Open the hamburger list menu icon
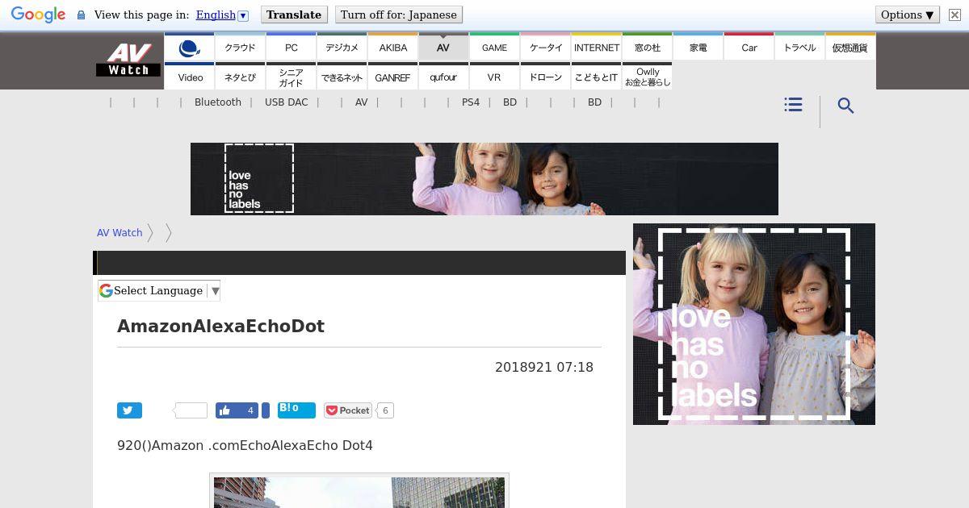969x508 pixels. [793, 105]
